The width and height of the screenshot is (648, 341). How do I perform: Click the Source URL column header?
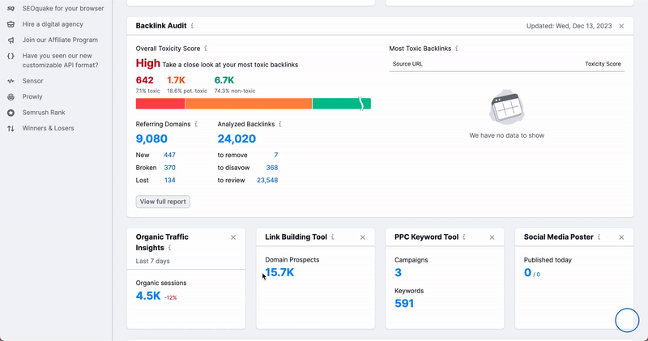(x=407, y=64)
